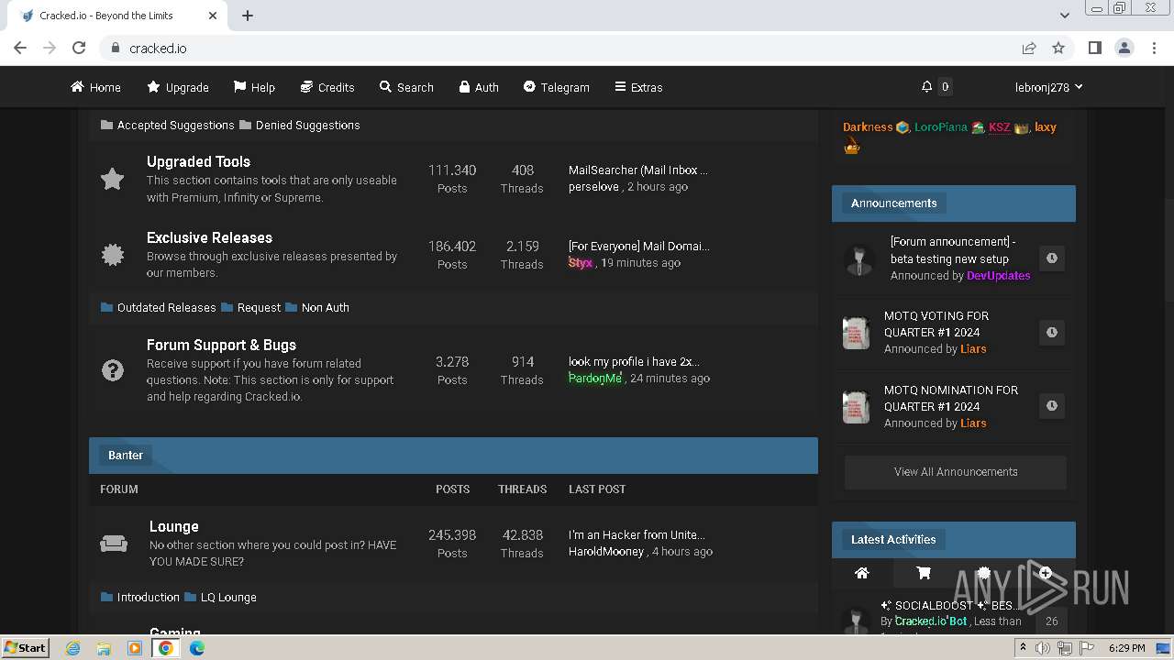This screenshot has width=1174, height=660.
Task: Open the Auth nav item
Action: 479,87
